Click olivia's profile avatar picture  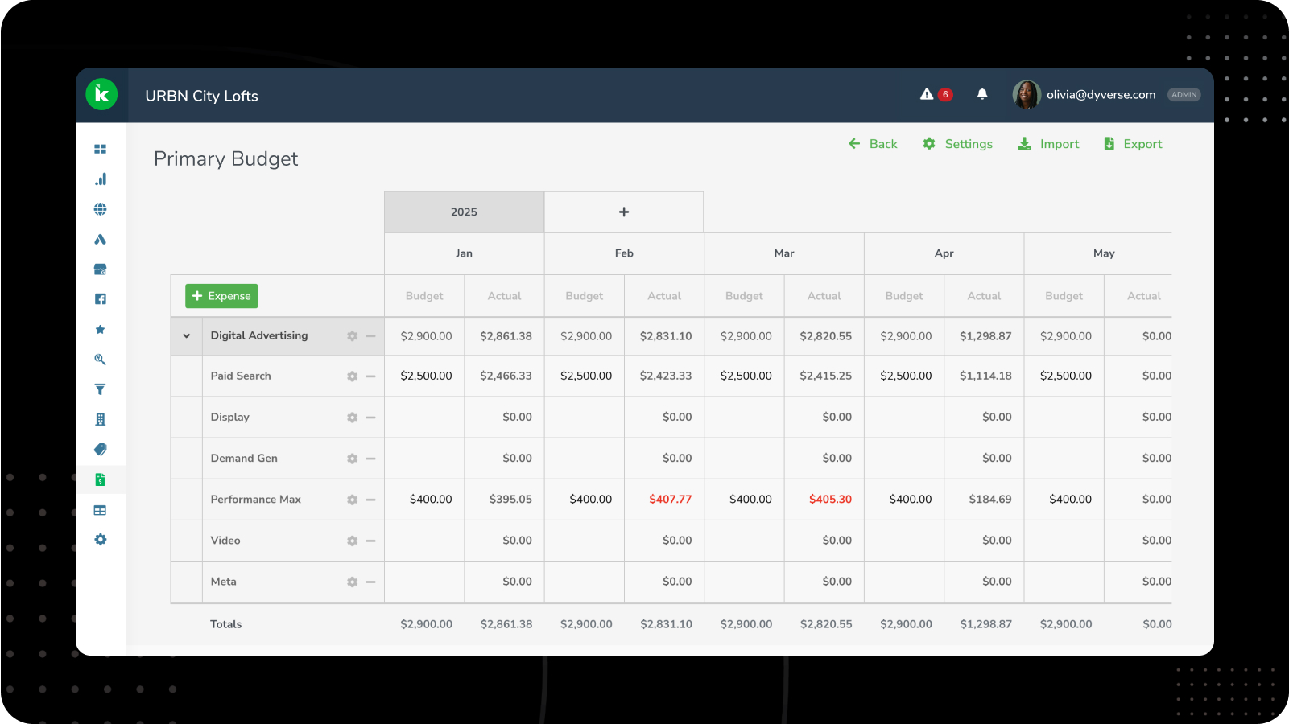tap(1027, 94)
